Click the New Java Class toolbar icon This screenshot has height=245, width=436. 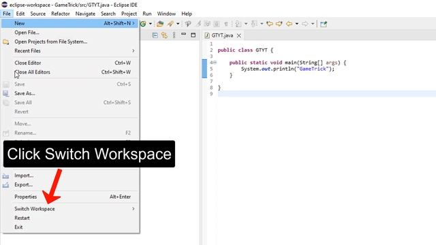click(143, 24)
